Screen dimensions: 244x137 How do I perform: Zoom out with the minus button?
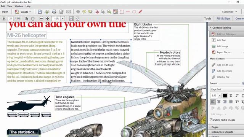[x=41, y=19]
